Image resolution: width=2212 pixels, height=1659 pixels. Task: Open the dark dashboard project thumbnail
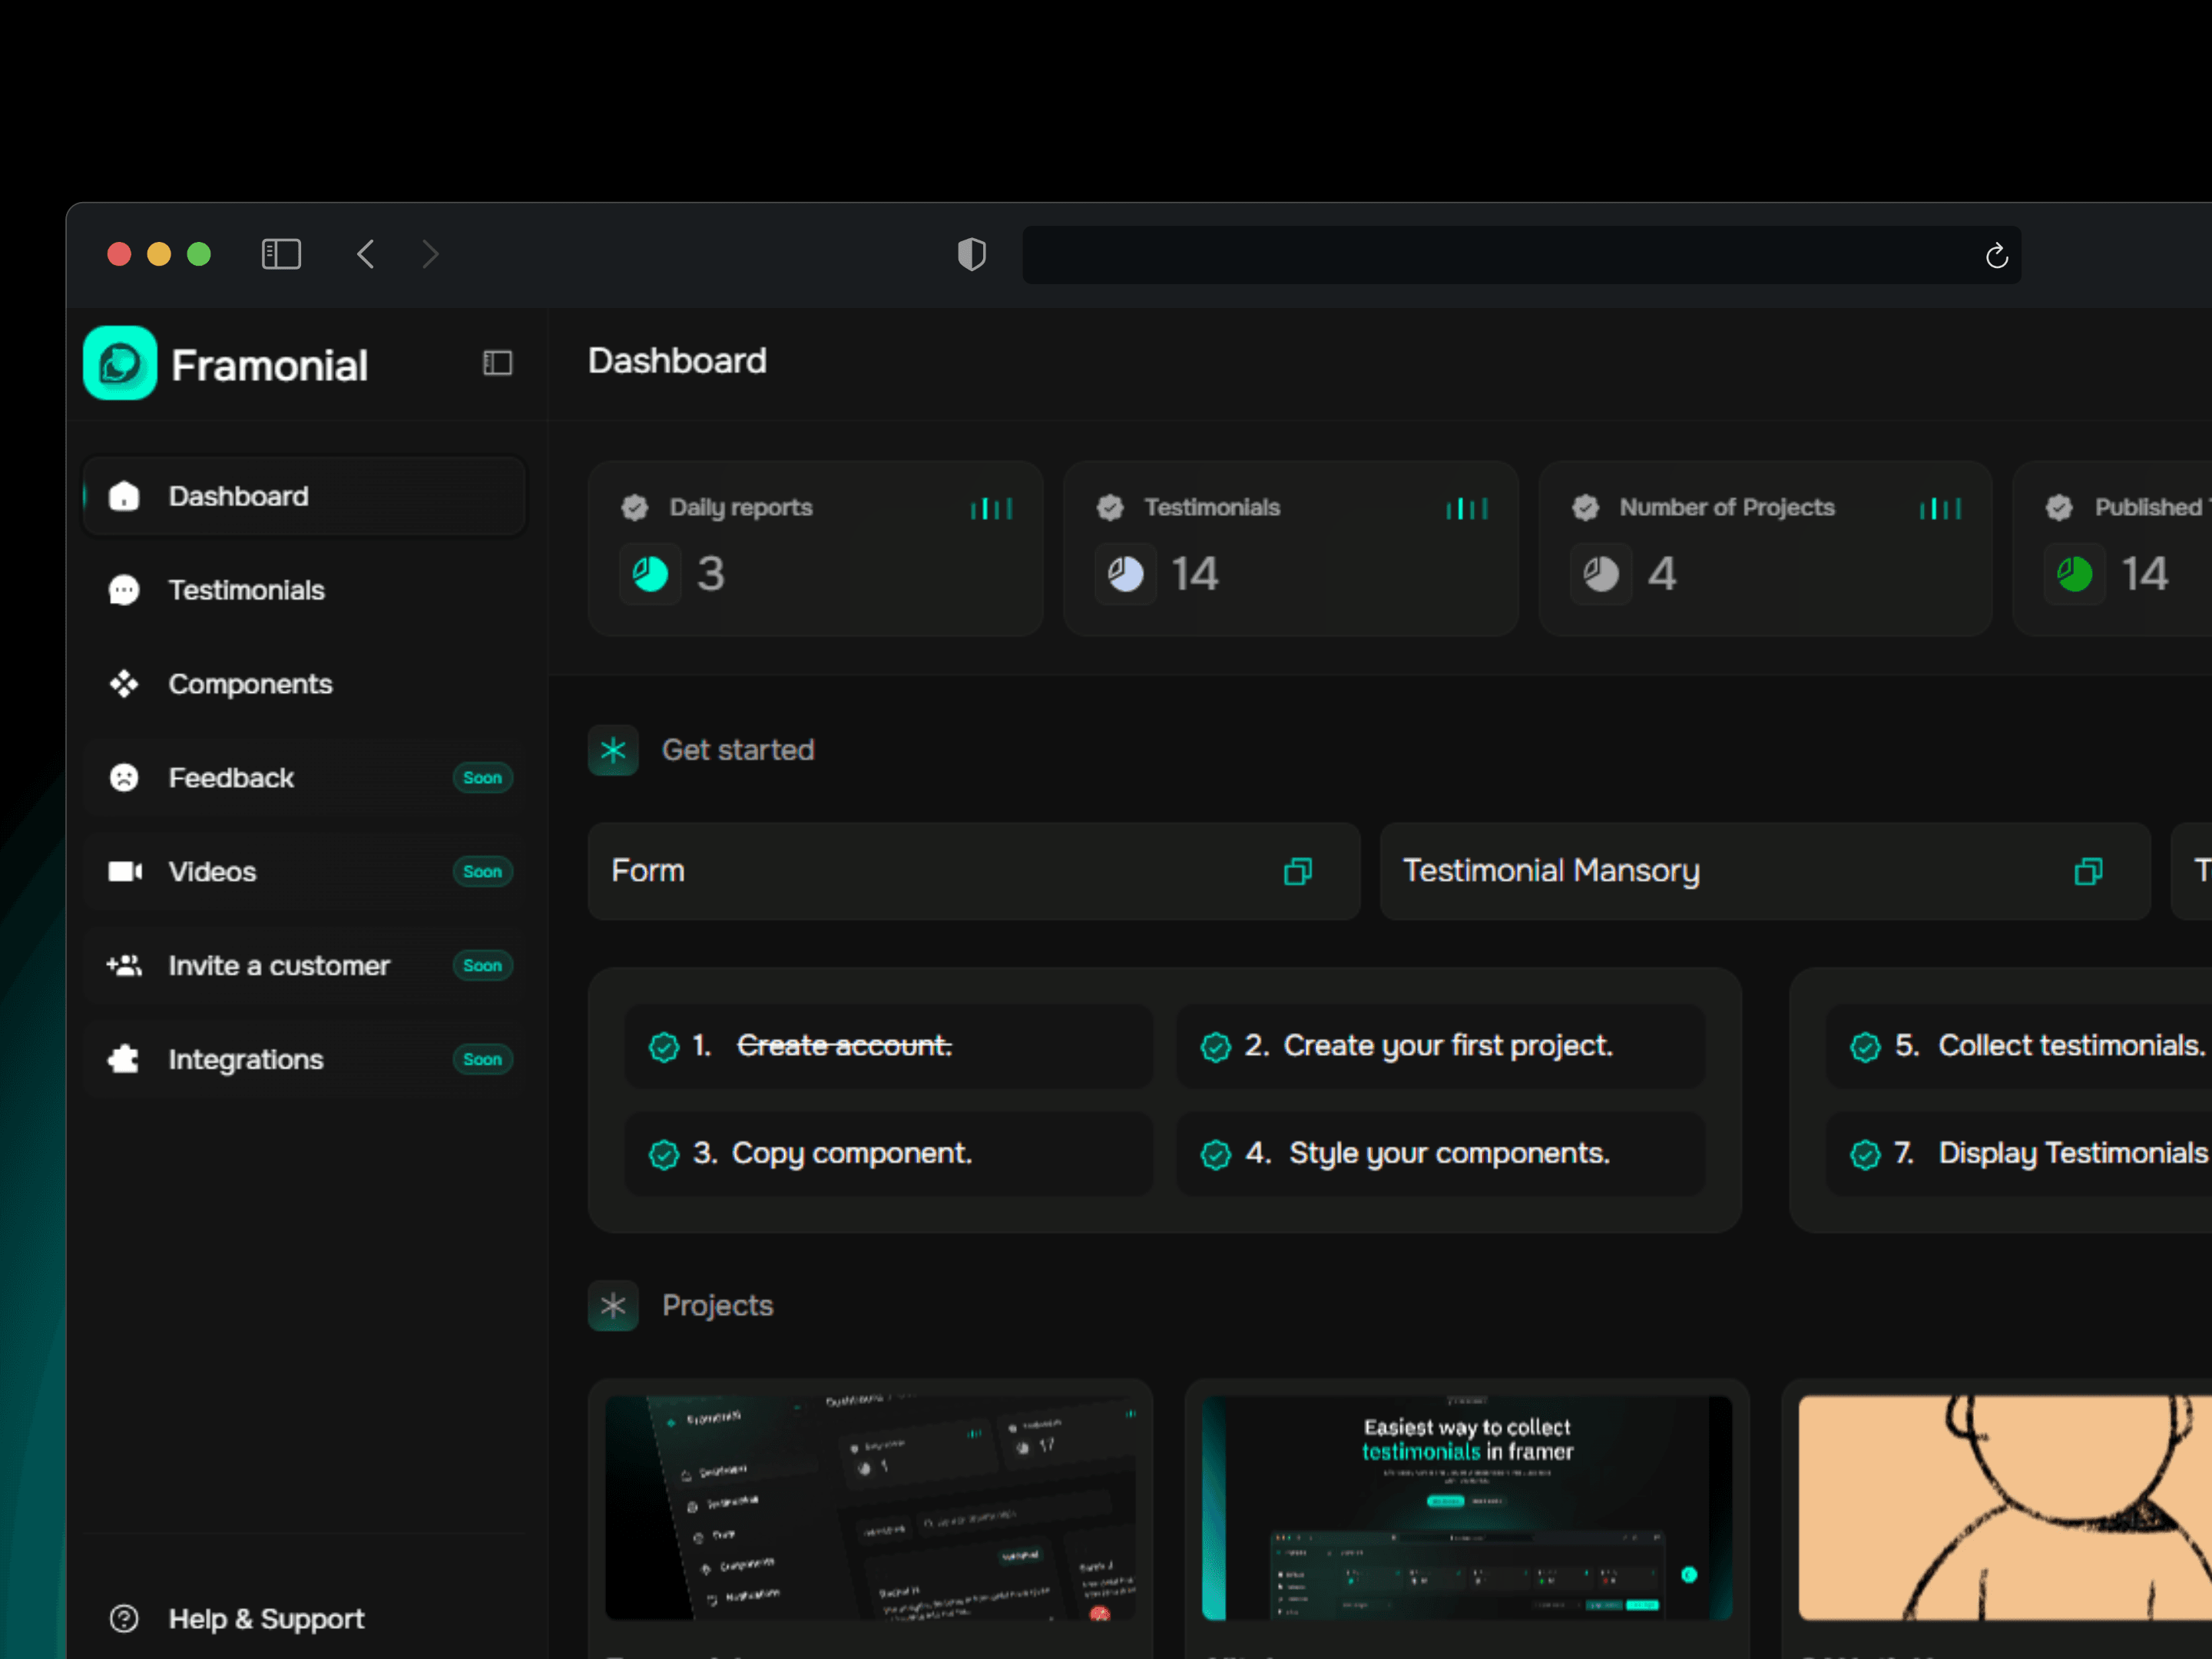pyautogui.click(x=870, y=1508)
